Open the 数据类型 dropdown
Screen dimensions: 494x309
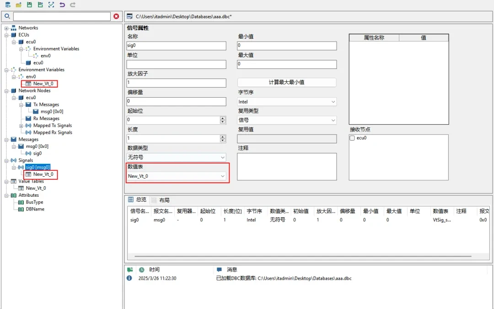click(x=177, y=157)
